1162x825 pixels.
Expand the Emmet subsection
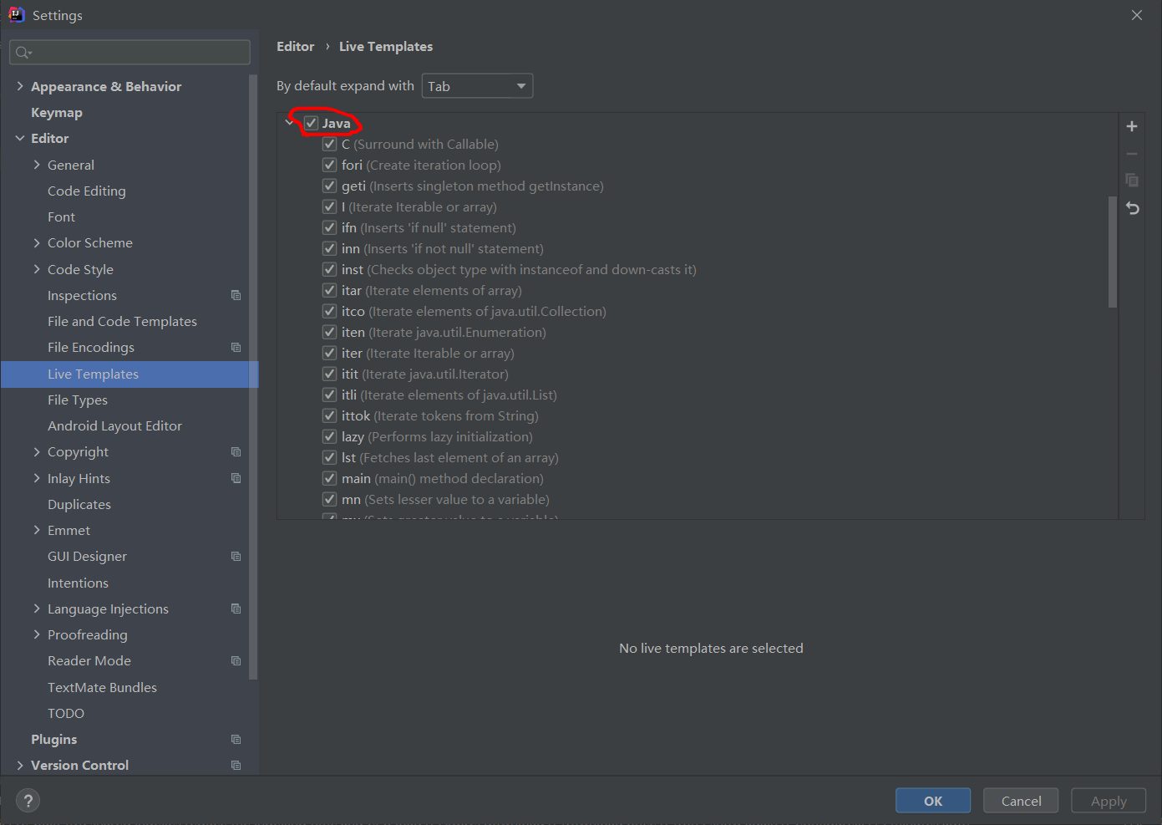tap(37, 530)
